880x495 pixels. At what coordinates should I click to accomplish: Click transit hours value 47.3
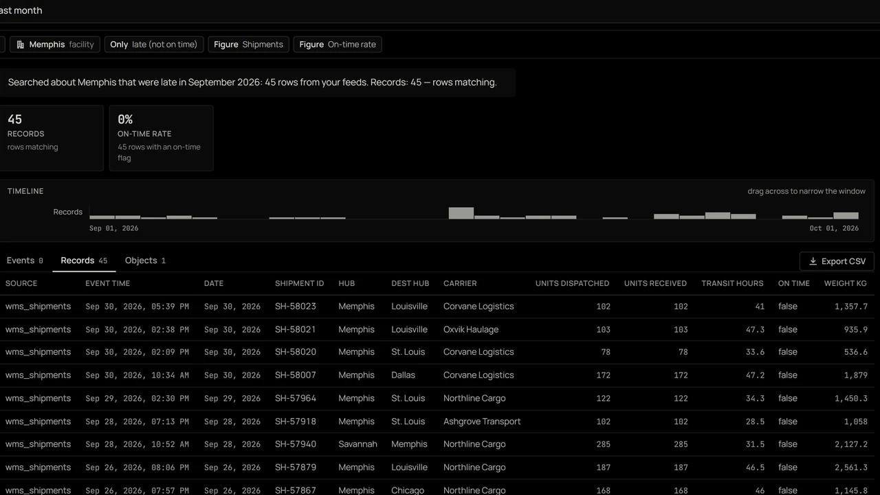(x=755, y=329)
